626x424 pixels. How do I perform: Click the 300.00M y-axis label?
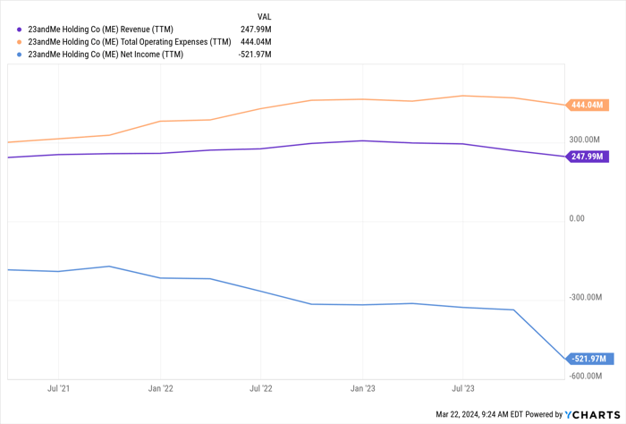(585, 140)
